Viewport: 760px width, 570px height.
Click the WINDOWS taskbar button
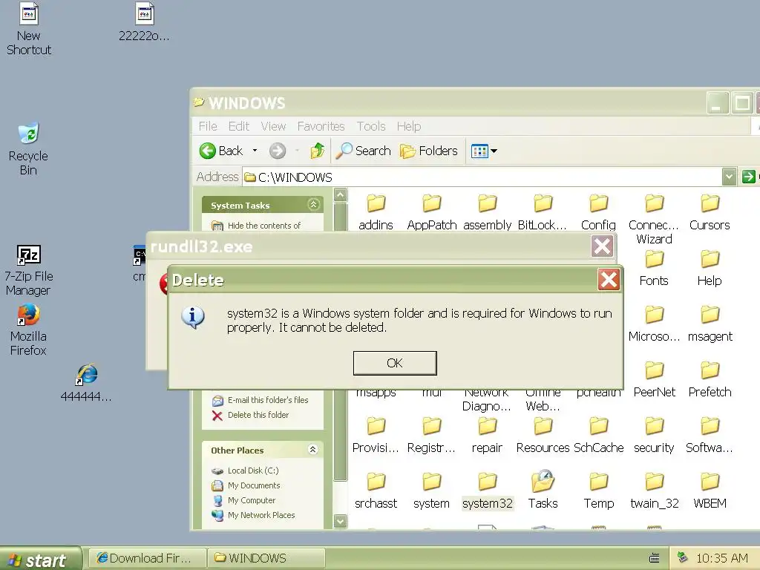266,558
